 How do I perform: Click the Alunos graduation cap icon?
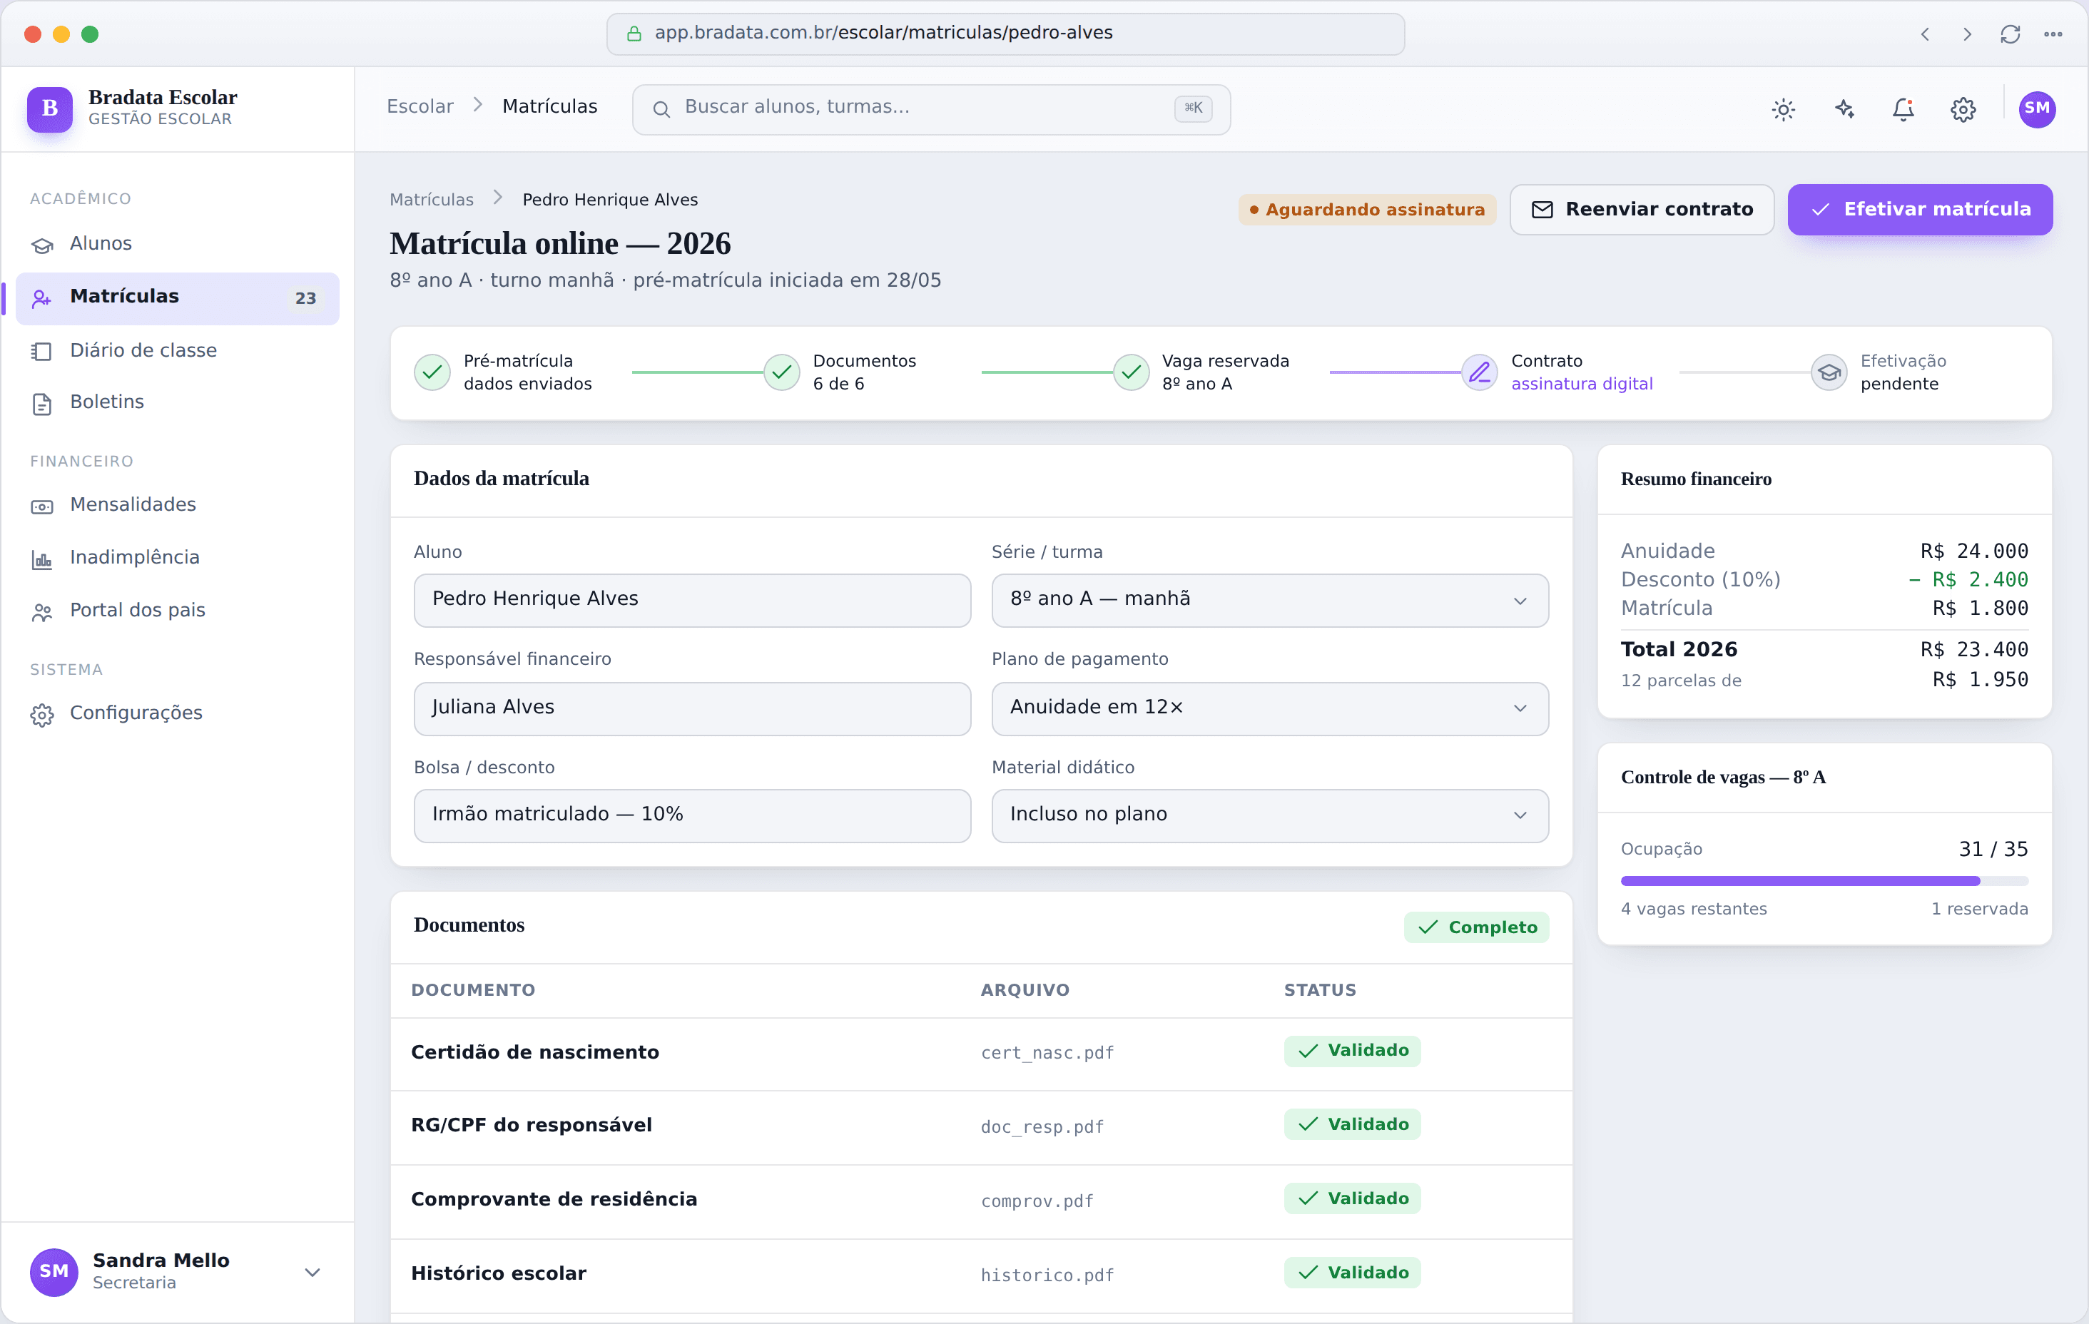(x=41, y=245)
